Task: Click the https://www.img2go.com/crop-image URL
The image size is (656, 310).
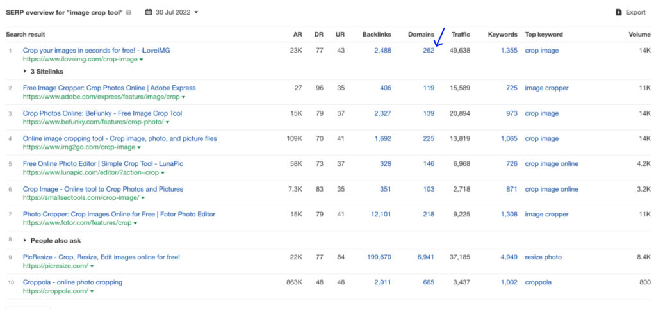Action: [79, 147]
